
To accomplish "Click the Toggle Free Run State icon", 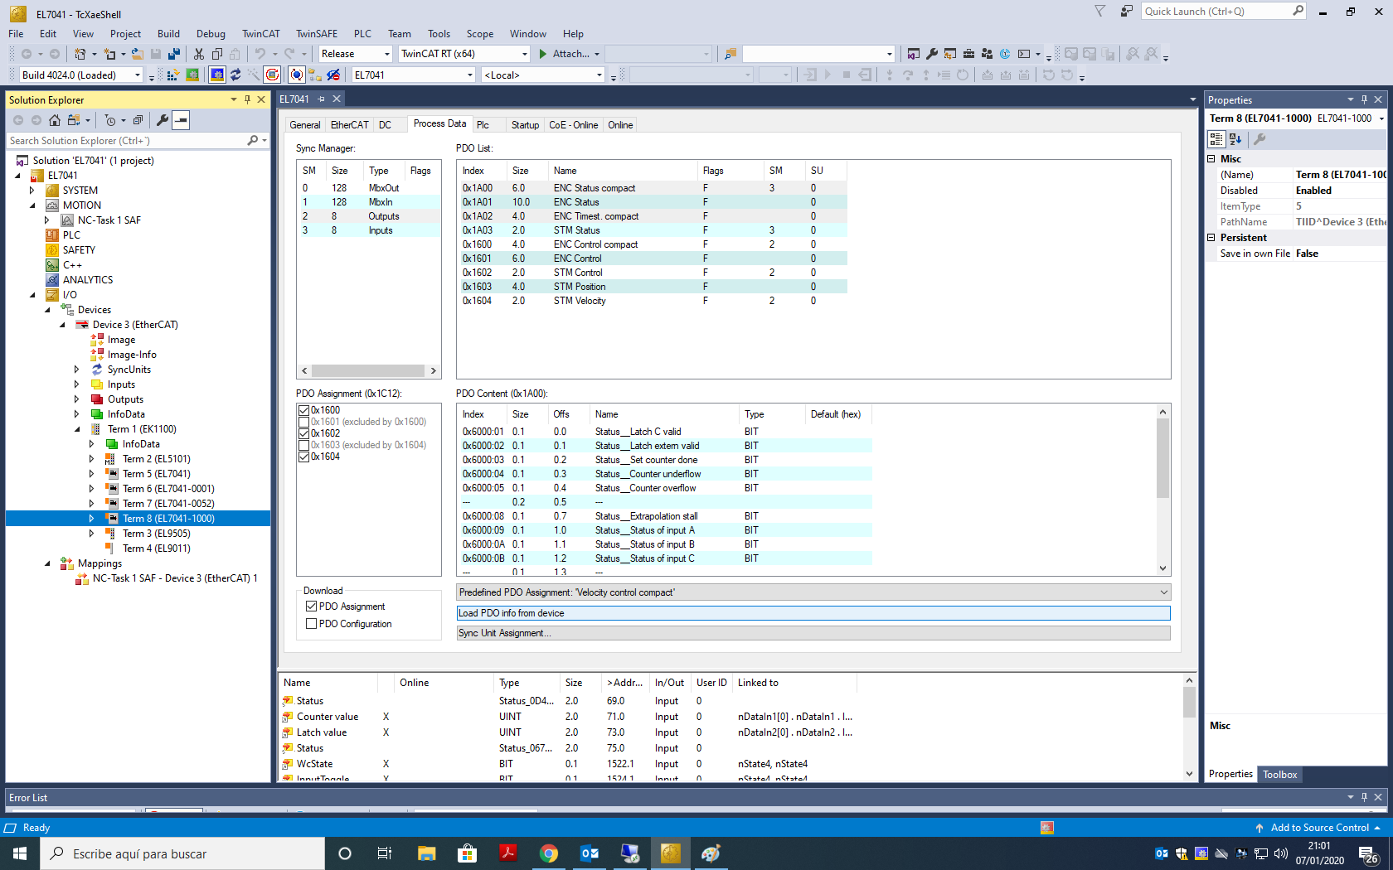I will pyautogui.click(x=273, y=75).
